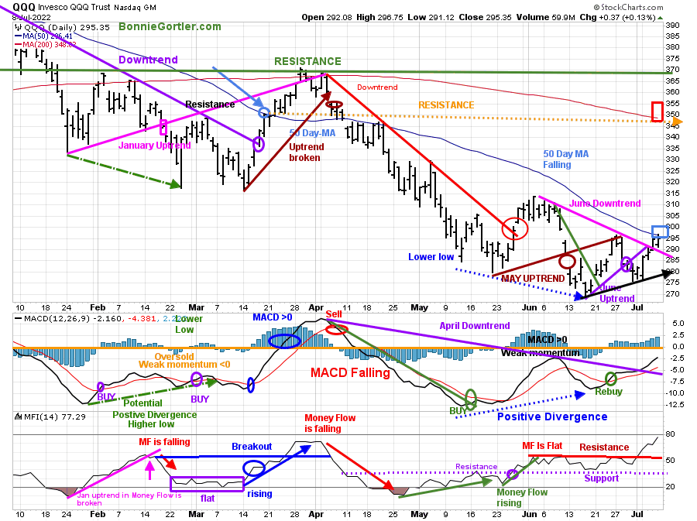The height and width of the screenshot is (521, 697).
Task: Click the green 'Postive Divergence' label
Action: pos(154,415)
